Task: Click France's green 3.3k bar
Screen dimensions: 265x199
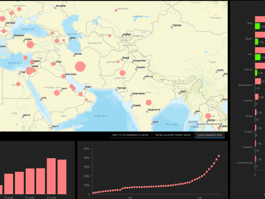Action: pos(256,73)
